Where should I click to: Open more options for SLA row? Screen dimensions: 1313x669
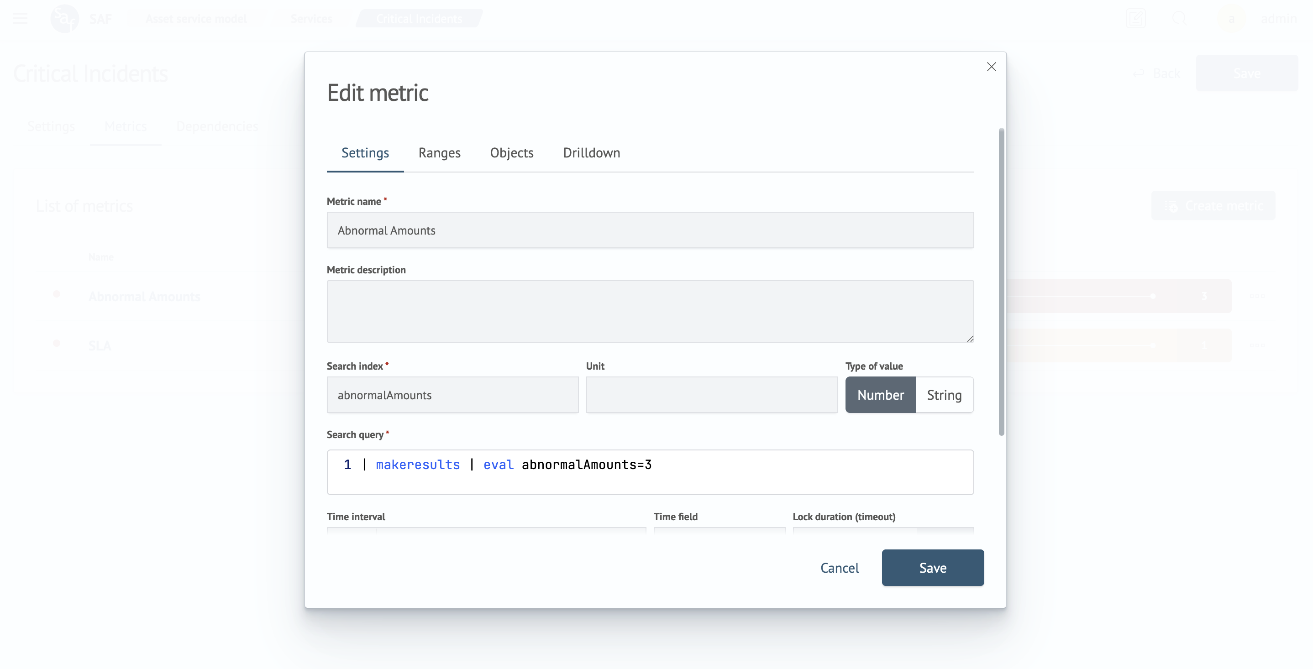pyautogui.click(x=1256, y=345)
